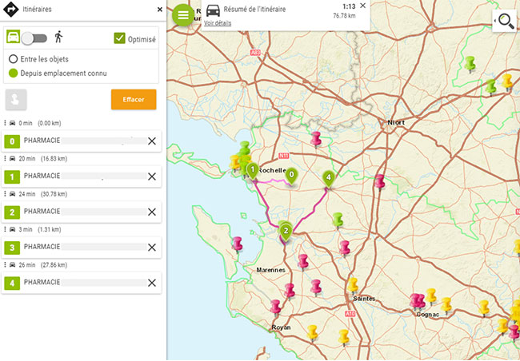The height and width of the screenshot is (361, 520).
Task: Open the Voir détails link
Action: pyautogui.click(x=218, y=24)
